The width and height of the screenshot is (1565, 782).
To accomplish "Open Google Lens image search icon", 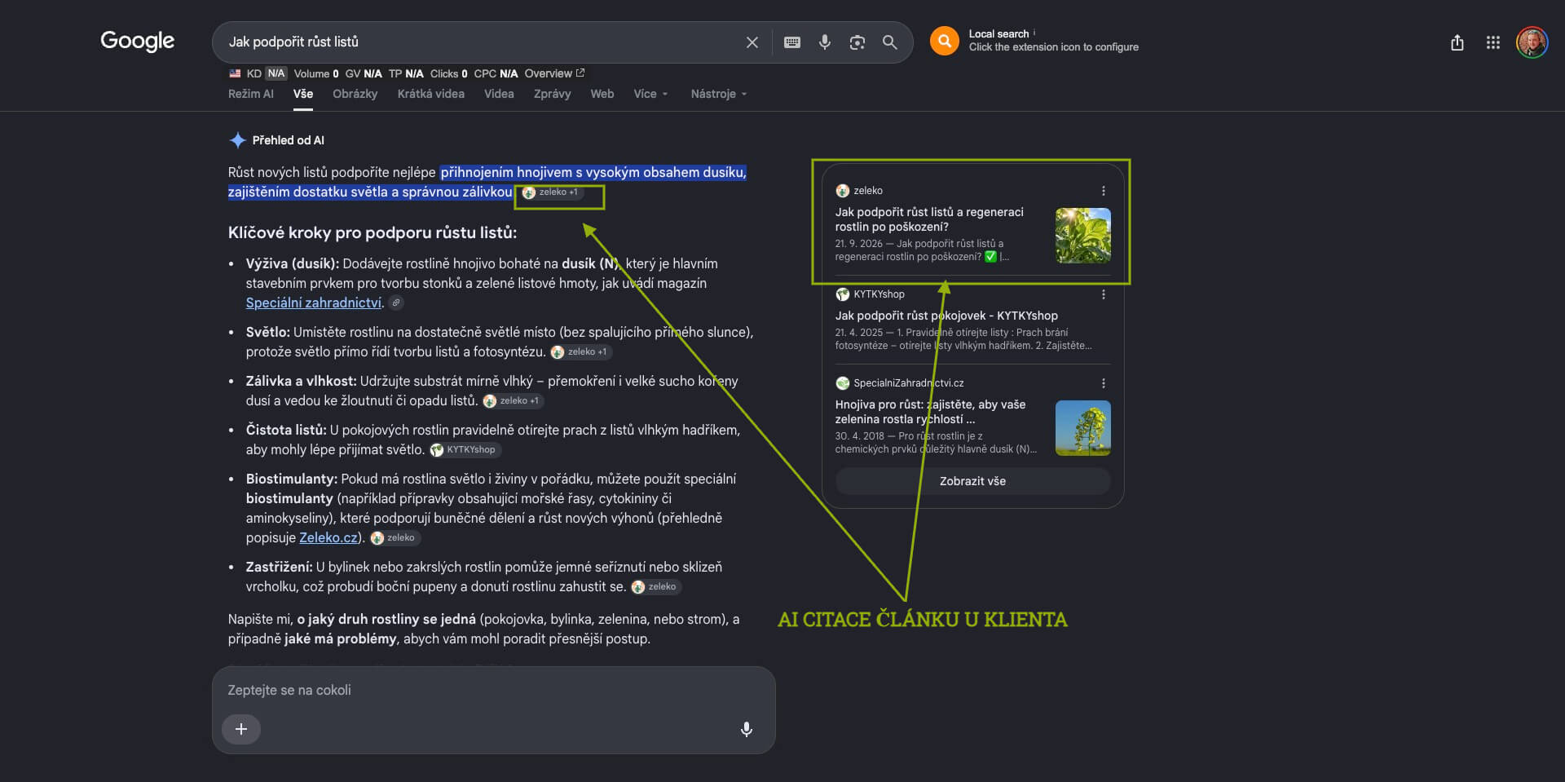I will [x=857, y=42].
